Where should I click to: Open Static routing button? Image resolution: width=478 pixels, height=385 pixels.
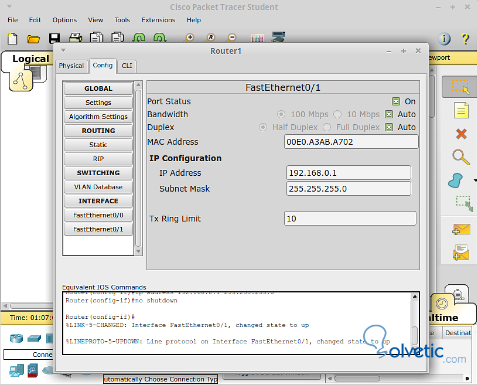point(98,145)
